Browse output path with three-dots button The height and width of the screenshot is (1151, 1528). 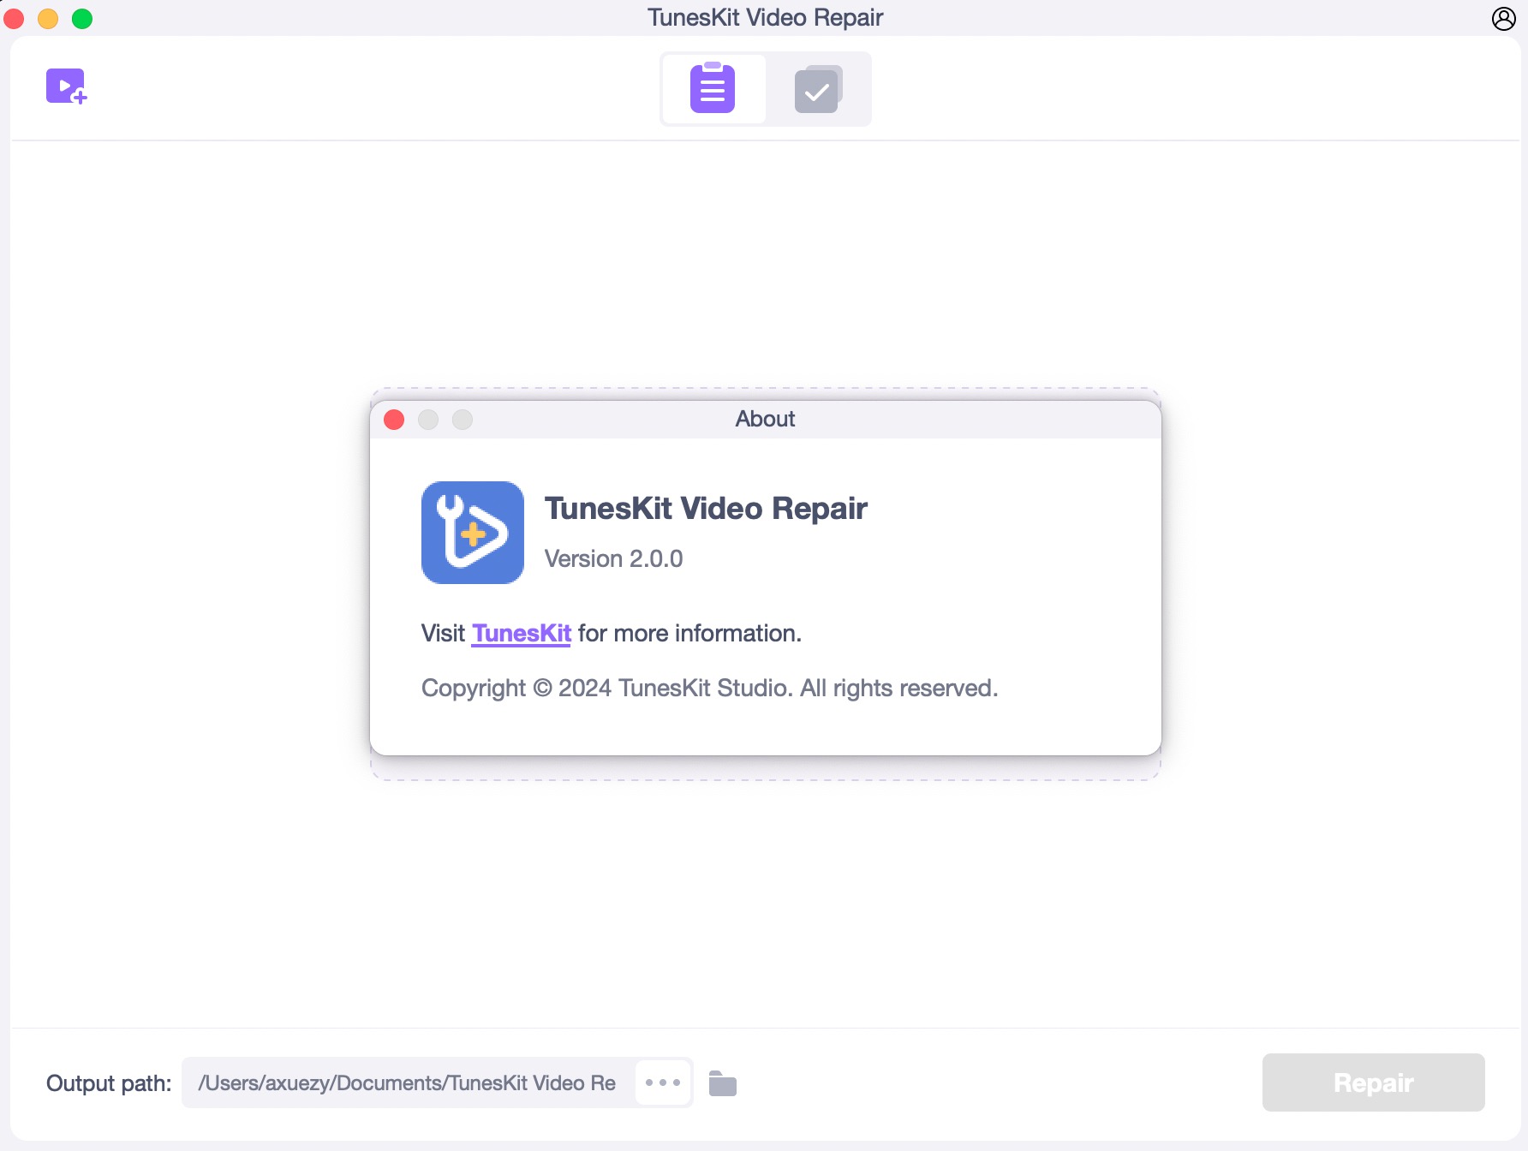(663, 1082)
